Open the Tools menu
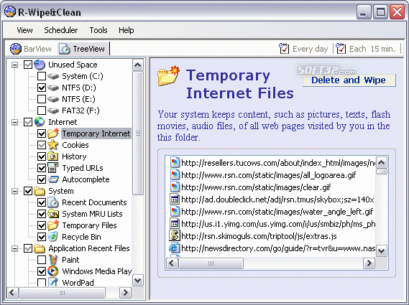Image resolution: width=409 pixels, height=305 pixels. [98, 30]
